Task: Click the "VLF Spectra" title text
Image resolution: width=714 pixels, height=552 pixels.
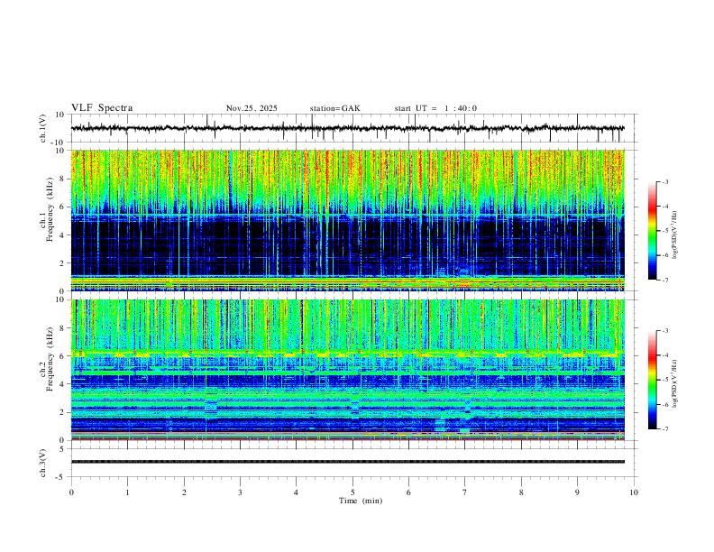Action: (102, 108)
